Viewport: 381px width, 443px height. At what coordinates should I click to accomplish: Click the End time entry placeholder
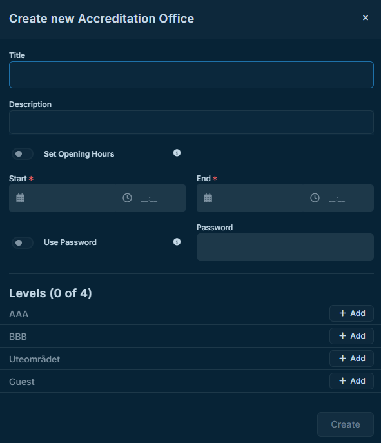pos(337,200)
